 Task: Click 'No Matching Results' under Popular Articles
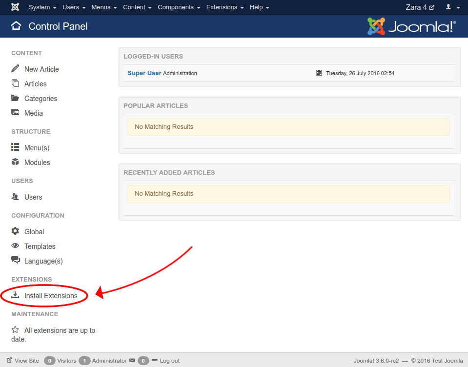164,127
